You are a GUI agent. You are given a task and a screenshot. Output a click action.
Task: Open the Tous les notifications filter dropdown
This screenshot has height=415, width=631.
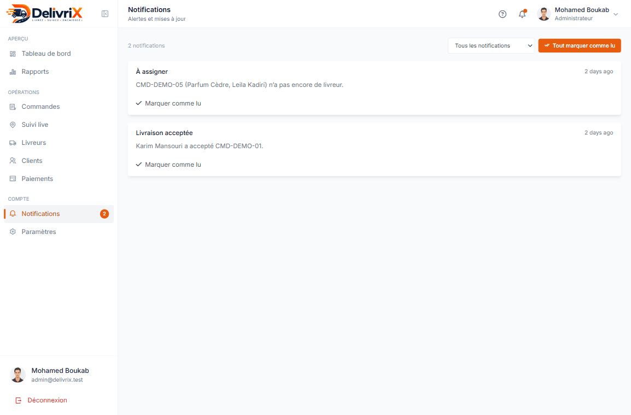click(x=491, y=45)
